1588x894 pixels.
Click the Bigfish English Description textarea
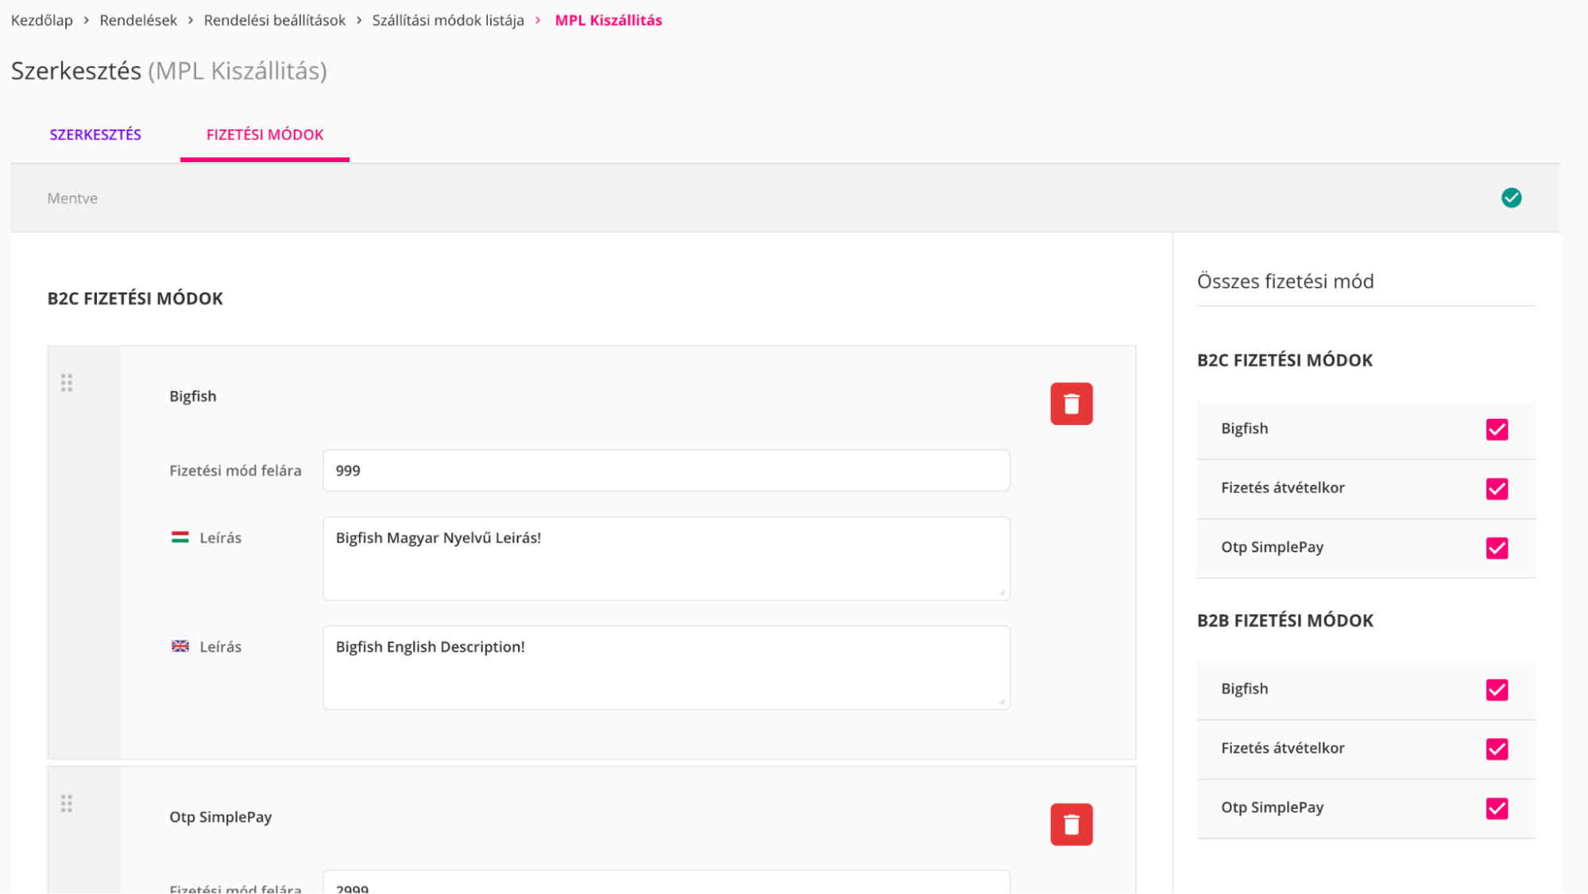[666, 668]
